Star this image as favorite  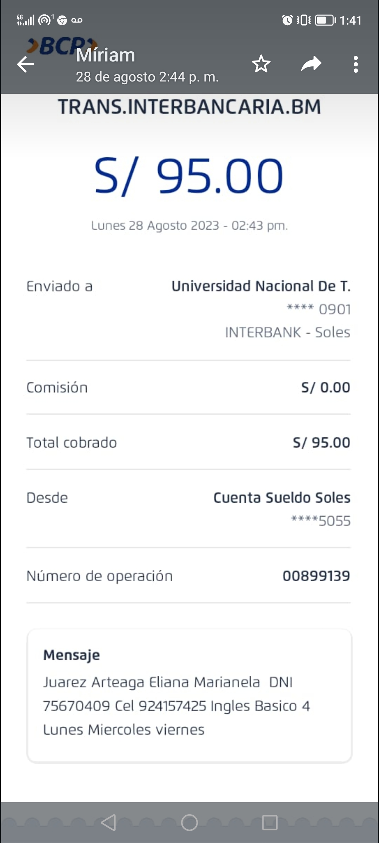(261, 64)
